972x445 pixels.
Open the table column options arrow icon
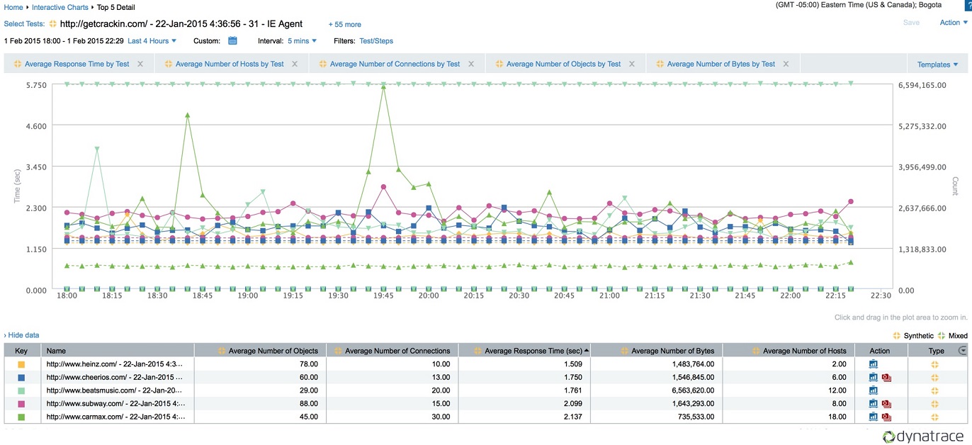click(x=962, y=350)
